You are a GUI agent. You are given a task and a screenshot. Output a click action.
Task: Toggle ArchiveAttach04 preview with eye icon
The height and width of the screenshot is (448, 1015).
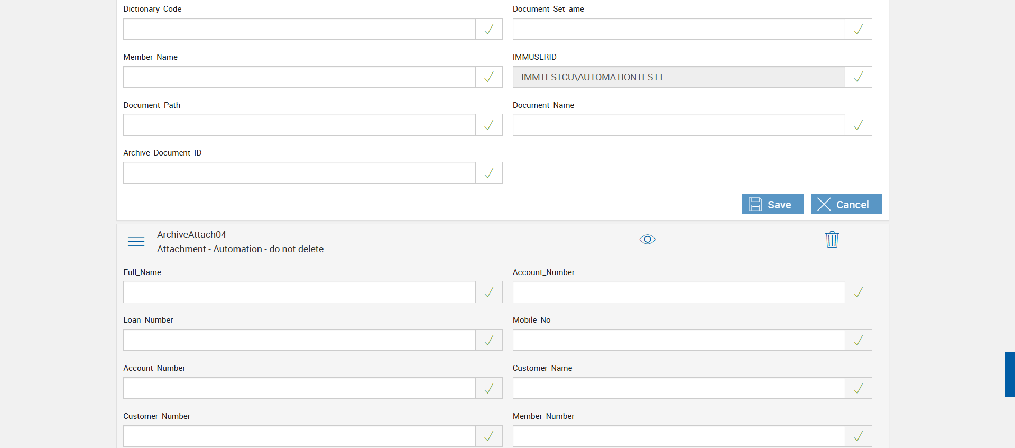(x=648, y=240)
